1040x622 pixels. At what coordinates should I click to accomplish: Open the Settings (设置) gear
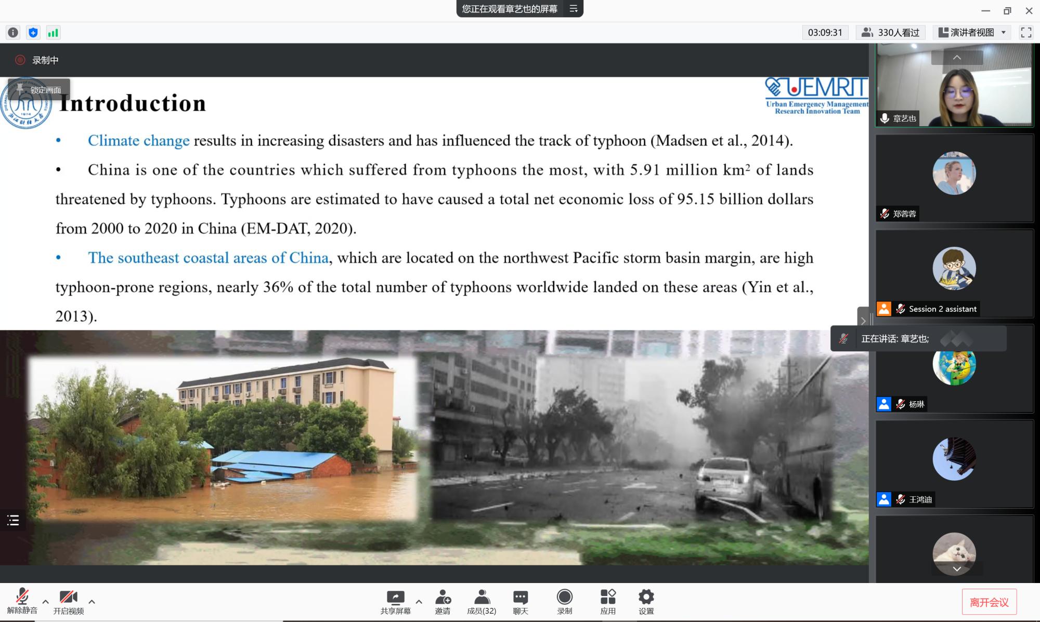pos(646,602)
